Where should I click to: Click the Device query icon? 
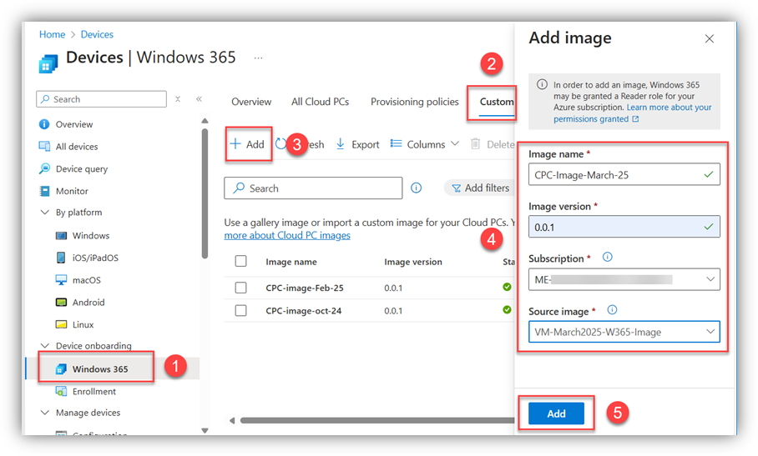click(44, 168)
